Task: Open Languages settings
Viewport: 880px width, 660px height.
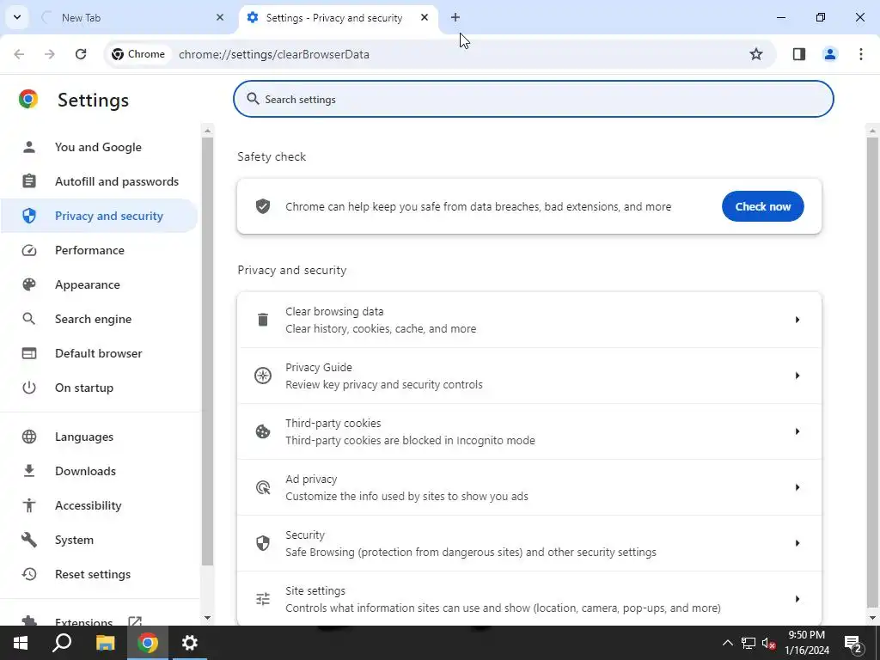Action: tap(100, 437)
